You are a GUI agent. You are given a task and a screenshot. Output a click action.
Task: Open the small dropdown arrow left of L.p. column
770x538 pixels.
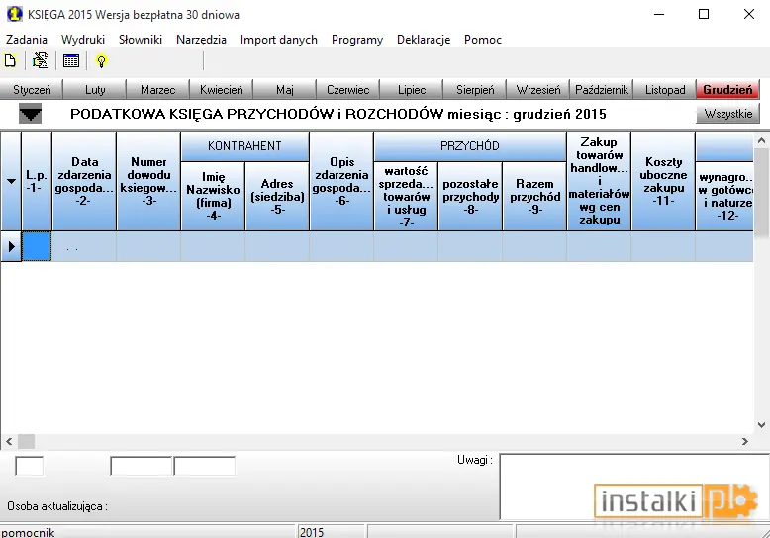click(11, 182)
